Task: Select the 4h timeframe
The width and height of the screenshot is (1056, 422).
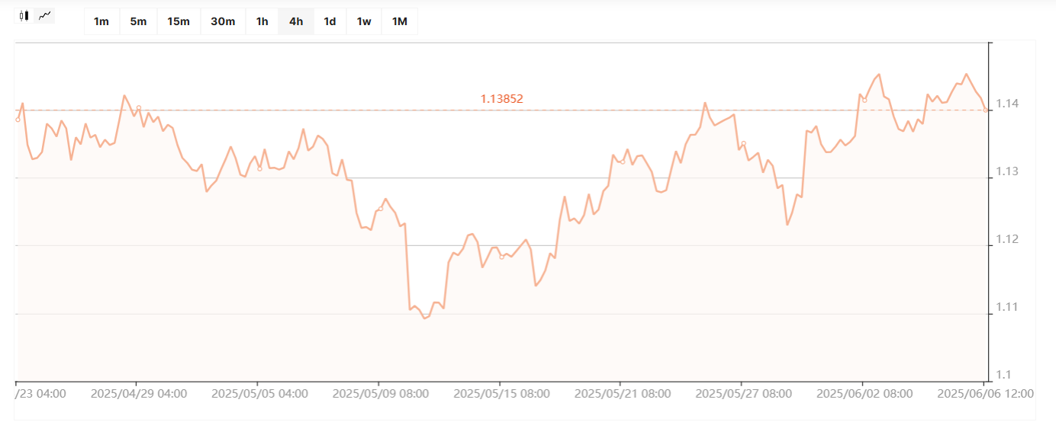Action: [296, 21]
